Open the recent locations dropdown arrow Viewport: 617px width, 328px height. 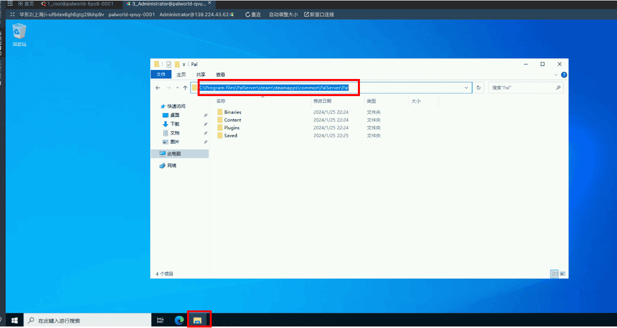click(x=177, y=88)
